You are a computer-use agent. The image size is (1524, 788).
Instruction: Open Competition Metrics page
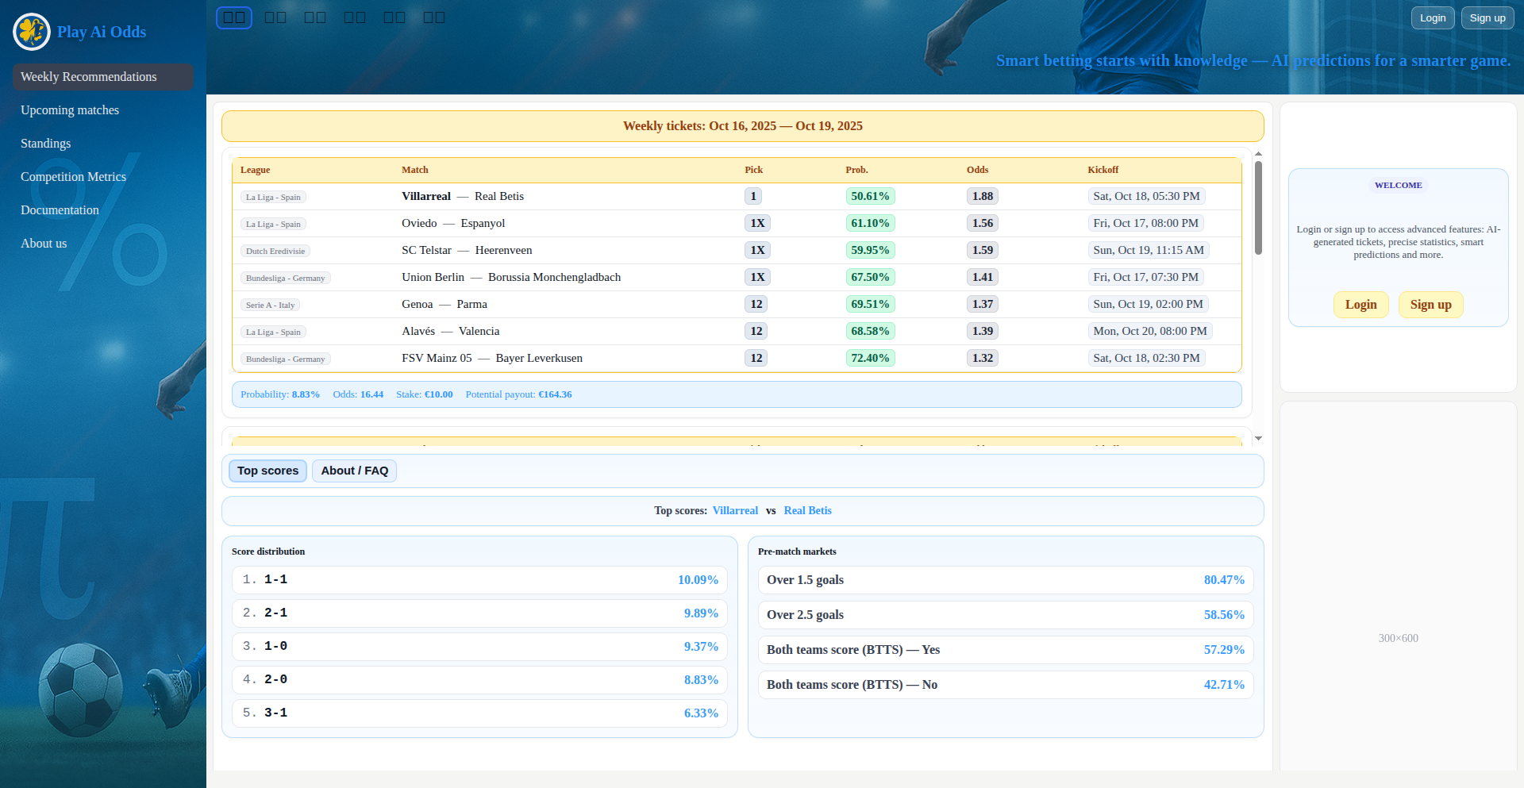73,177
